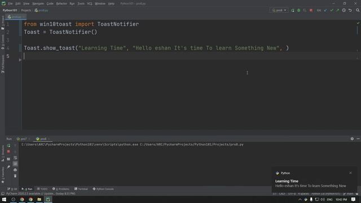Open the Favorites side tool window

[3, 175]
